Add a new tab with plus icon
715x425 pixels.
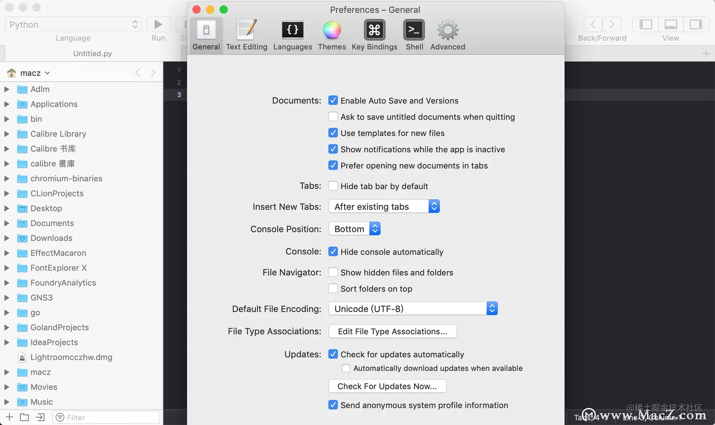click(706, 53)
